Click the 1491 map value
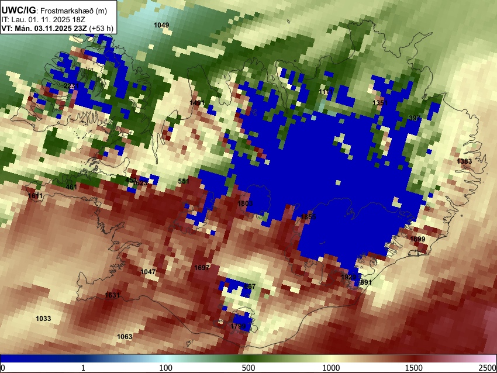 [197, 103]
